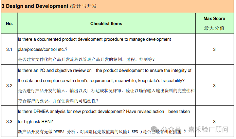Viewport: 236px width, 139px height.
Task: Click the Chinese line starting '新产品开发有无做 DFMEA'
Action: pyautogui.click(x=102, y=132)
